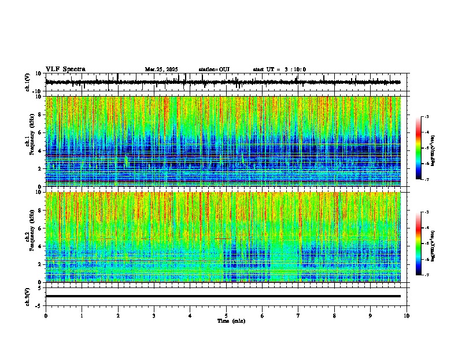
Task: Click the "ch.3(V)" axis label
Action: coord(28,297)
